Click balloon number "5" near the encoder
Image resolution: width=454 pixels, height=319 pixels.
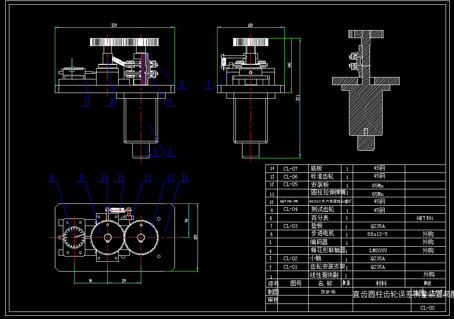(155, 152)
